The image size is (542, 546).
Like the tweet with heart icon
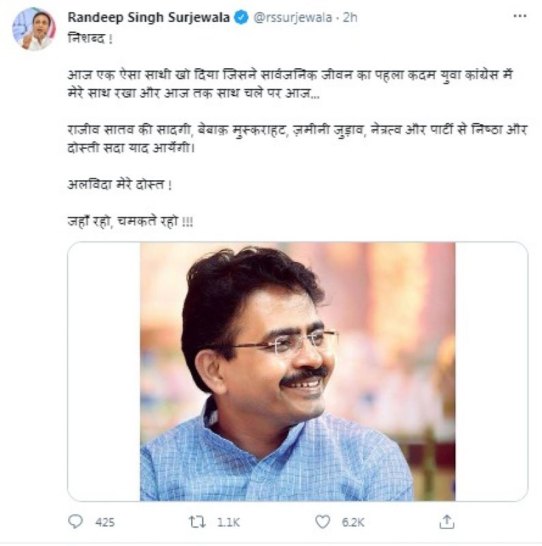coord(324,522)
